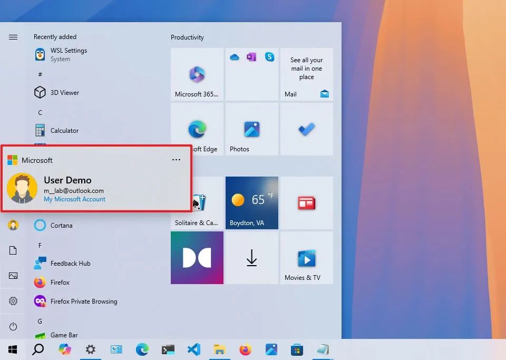Click the m__lab@outlook.com email text
506x360 pixels.
[x=74, y=191]
